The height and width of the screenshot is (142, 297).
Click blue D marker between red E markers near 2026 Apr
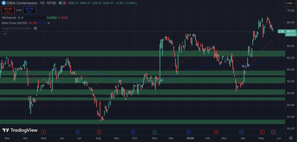(241, 132)
